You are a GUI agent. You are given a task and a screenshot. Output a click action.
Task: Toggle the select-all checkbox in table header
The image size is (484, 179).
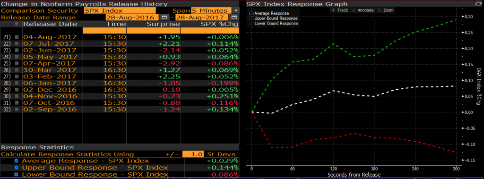[x=17, y=24]
